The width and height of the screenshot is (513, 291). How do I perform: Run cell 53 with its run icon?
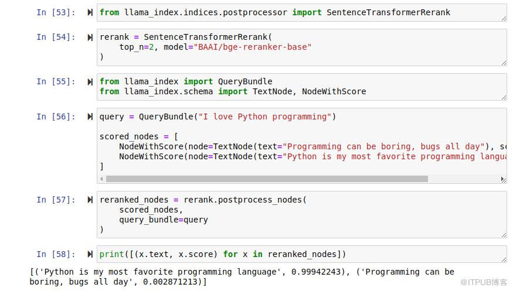click(90, 12)
